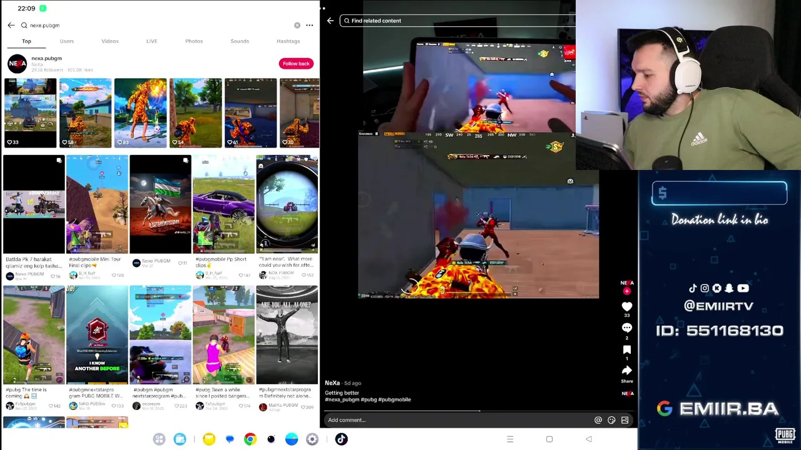The image size is (801, 450).
Task: Show recent apps navigation button
Action: (510, 439)
